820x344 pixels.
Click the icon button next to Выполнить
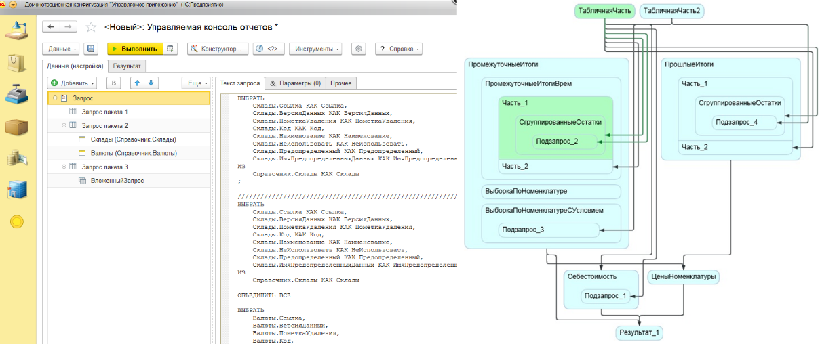coord(171,49)
